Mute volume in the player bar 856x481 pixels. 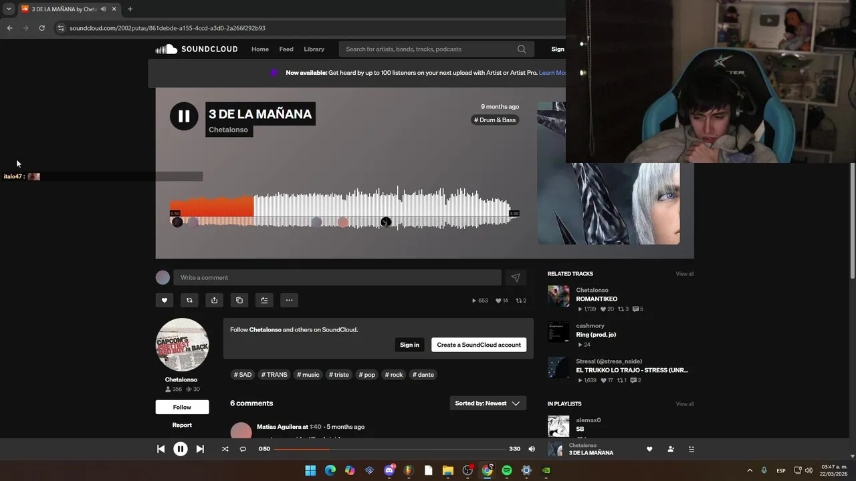(x=532, y=449)
